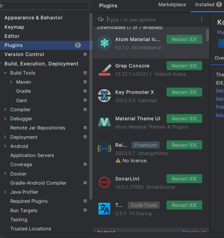Image resolution: width=224 pixels, height=238 pixels.
Task: Focus the settings search box
Action: pos(45,6)
